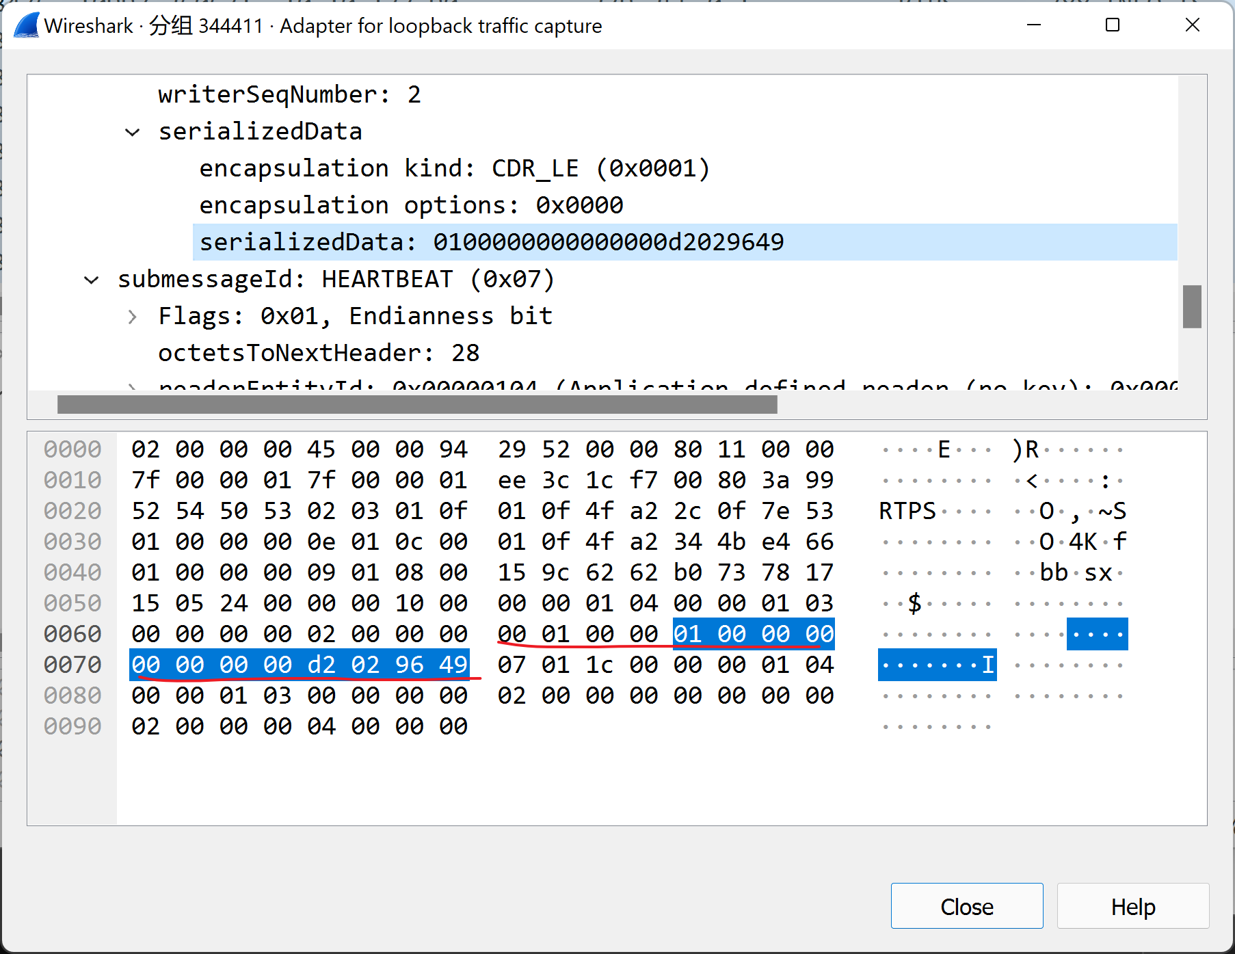Click the d2 byte on row 0070
Image resolution: width=1235 pixels, height=954 pixels.
click(322, 664)
